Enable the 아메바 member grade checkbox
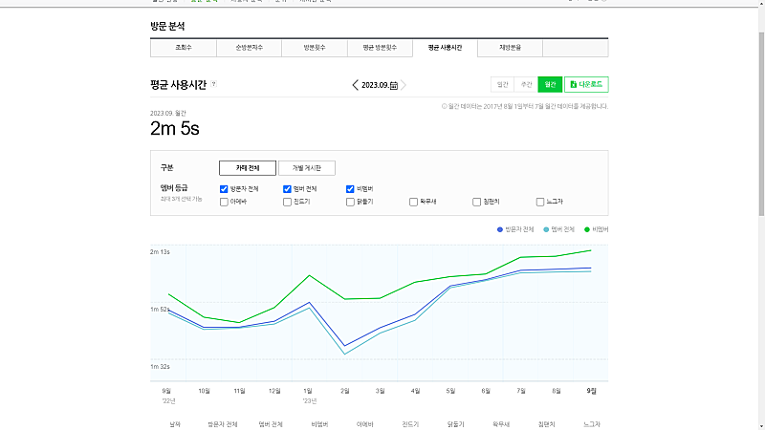 tap(224, 202)
